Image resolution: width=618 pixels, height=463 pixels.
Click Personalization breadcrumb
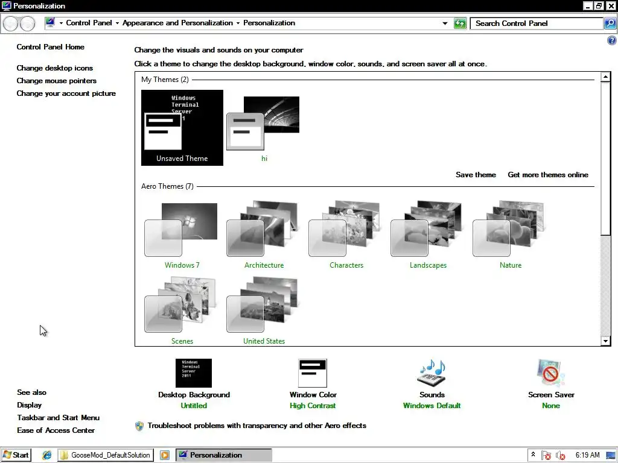click(x=269, y=23)
